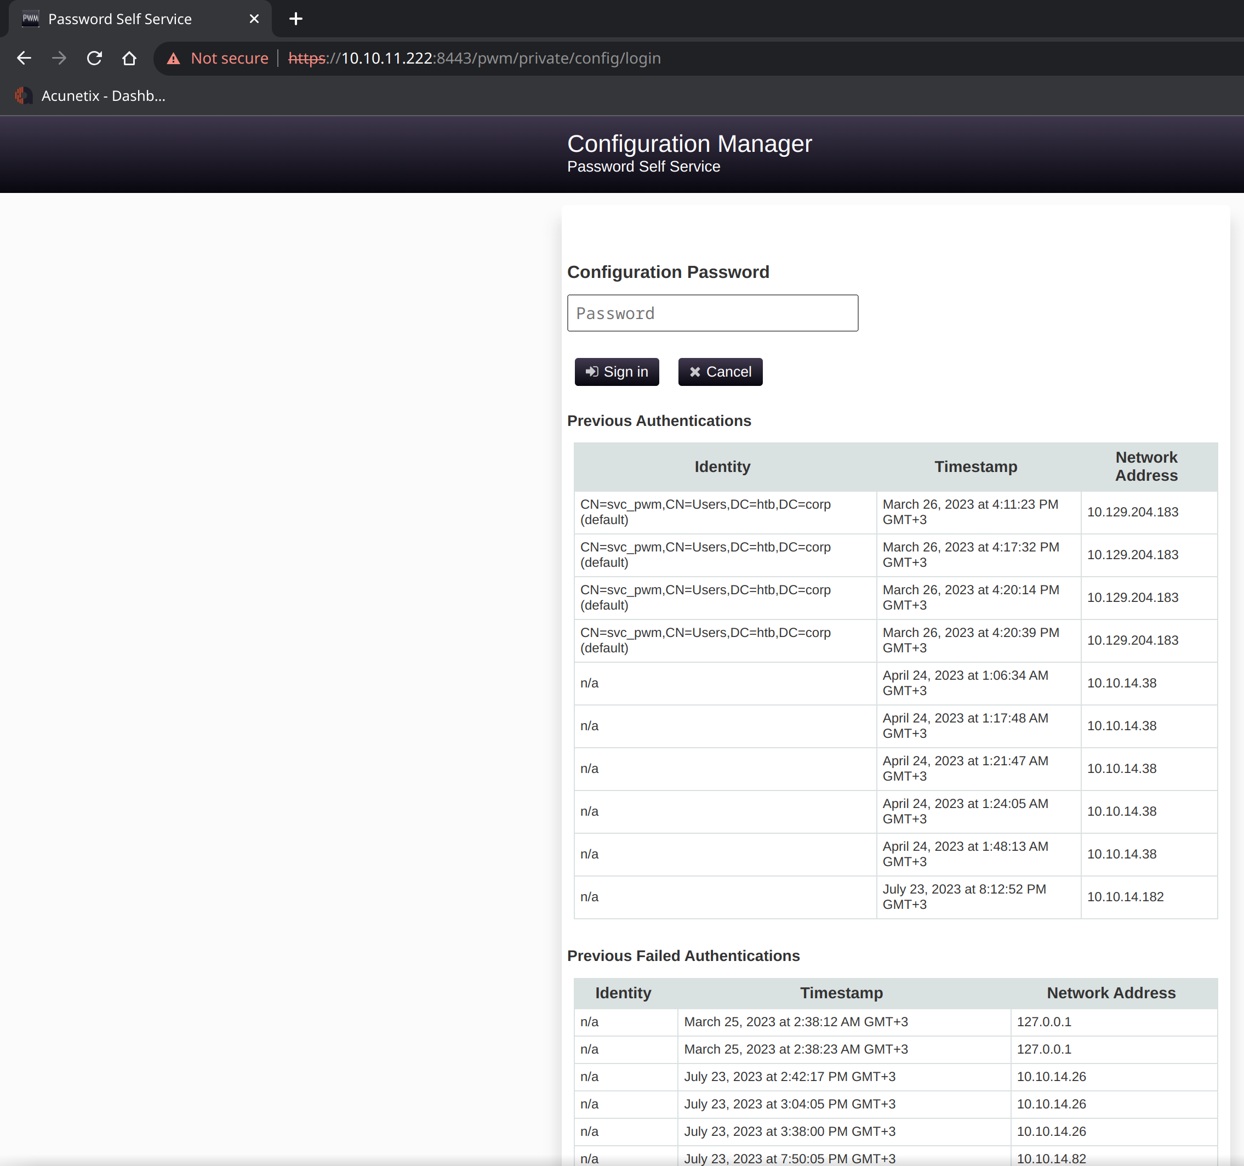Select timestamp April 24, 2023 at 1:24:05 AM
Image resolution: width=1244 pixels, height=1166 pixels.
pyautogui.click(x=965, y=811)
